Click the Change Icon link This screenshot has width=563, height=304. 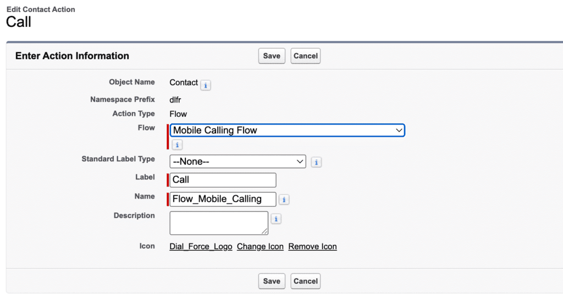click(260, 247)
